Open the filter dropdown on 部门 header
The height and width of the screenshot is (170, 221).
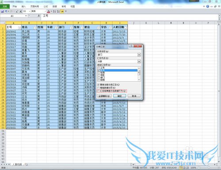click(x=71, y=28)
